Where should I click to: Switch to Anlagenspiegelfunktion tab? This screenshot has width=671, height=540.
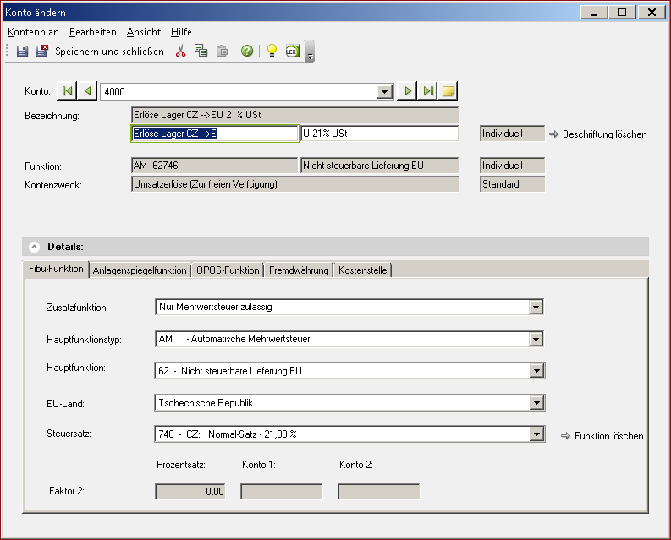pyautogui.click(x=140, y=270)
